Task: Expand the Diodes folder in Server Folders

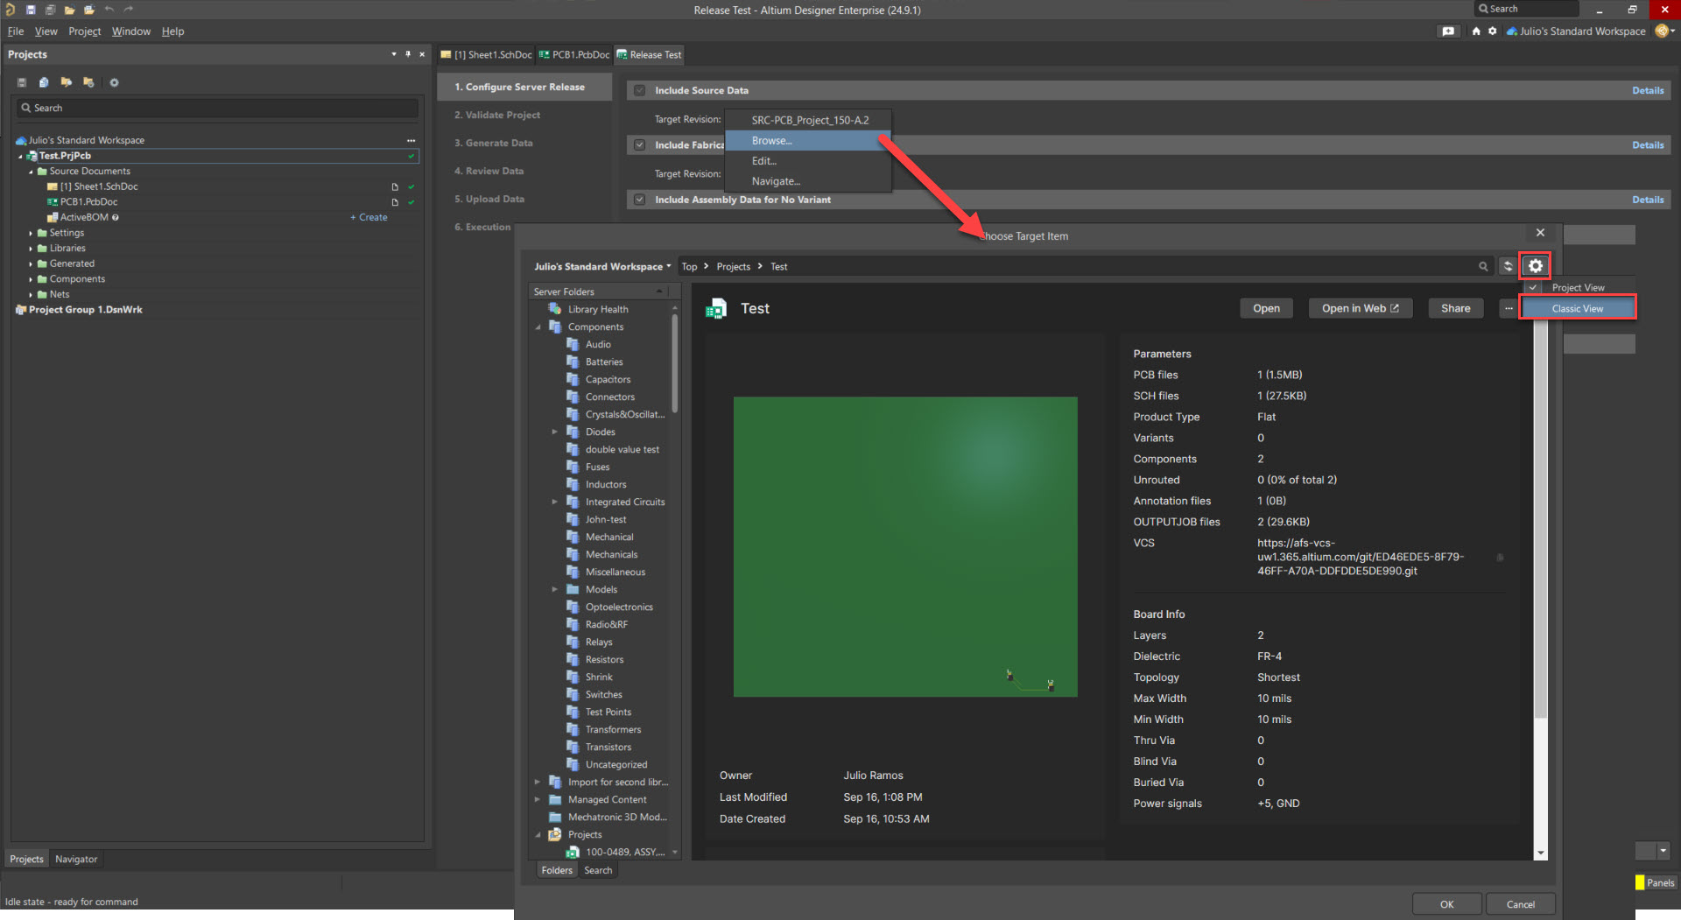Action: (x=554, y=432)
